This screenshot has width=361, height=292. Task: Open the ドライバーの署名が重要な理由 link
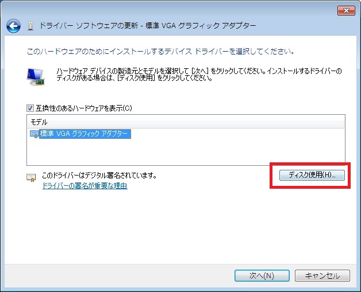click(85, 186)
